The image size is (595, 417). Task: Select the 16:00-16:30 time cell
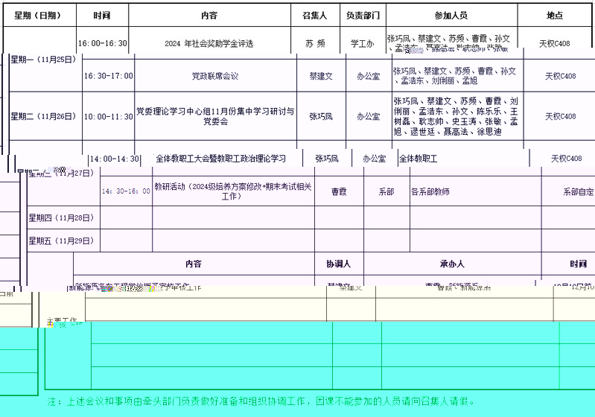coord(103,43)
